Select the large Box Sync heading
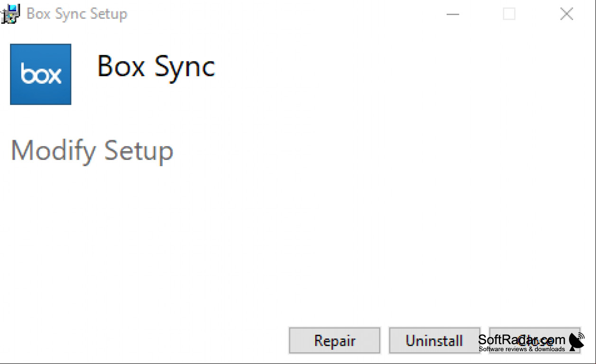Viewport: 596px width, 364px height. coord(156,67)
